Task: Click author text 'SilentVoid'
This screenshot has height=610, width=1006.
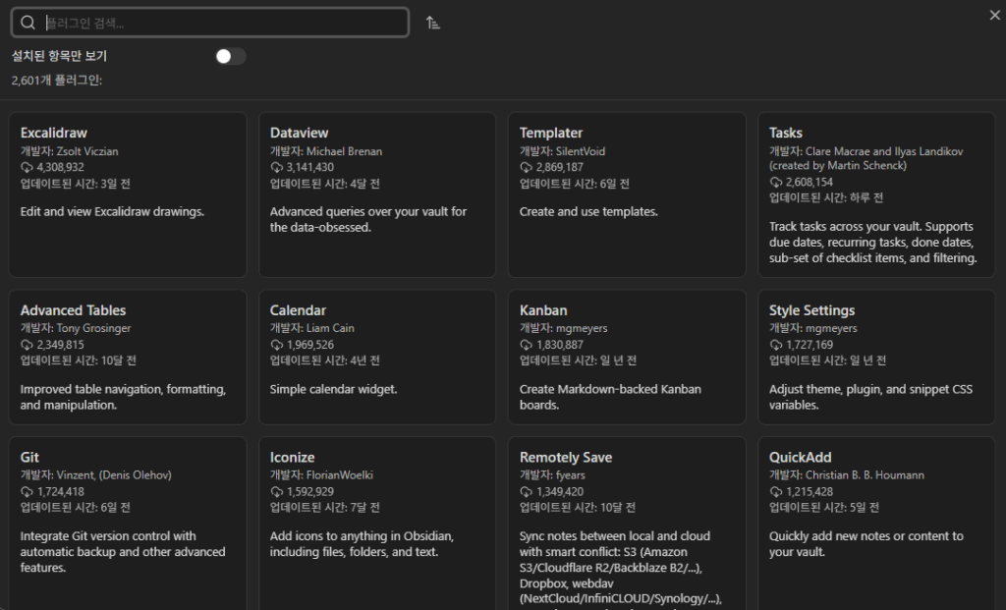Action: coord(580,151)
